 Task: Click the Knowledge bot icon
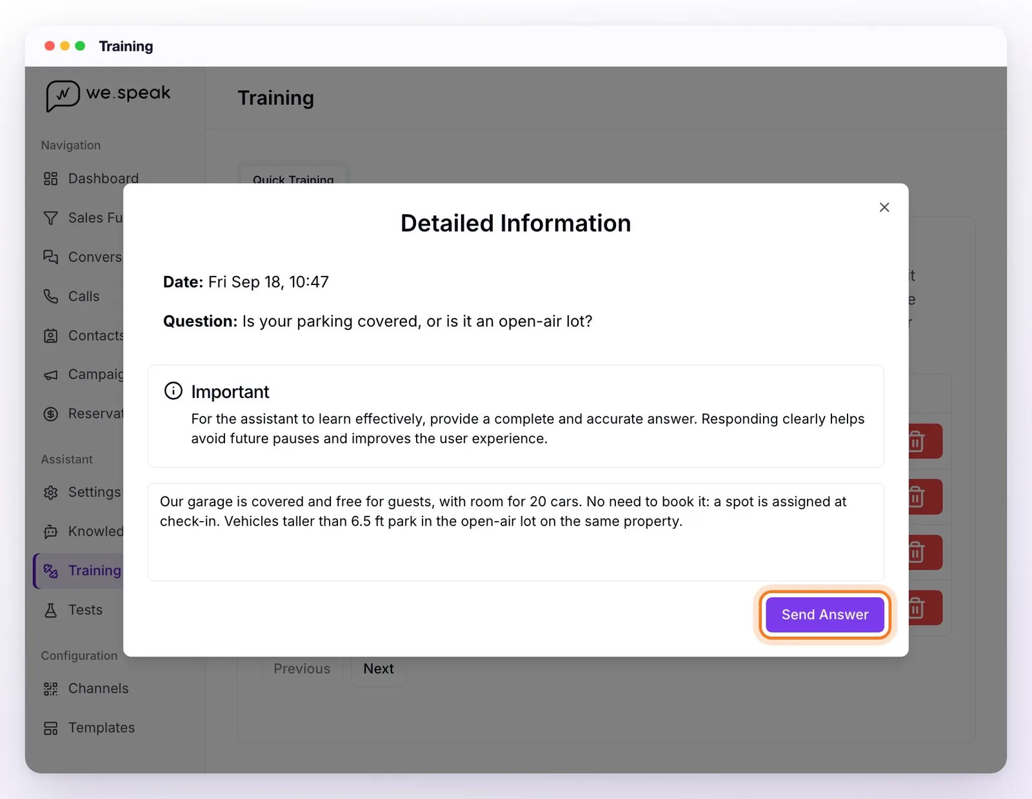click(50, 531)
